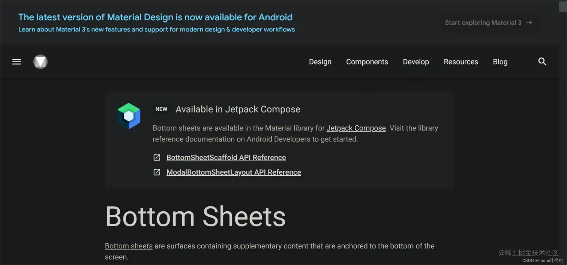Open BottomSheetScaffold API Reference link

tap(226, 158)
